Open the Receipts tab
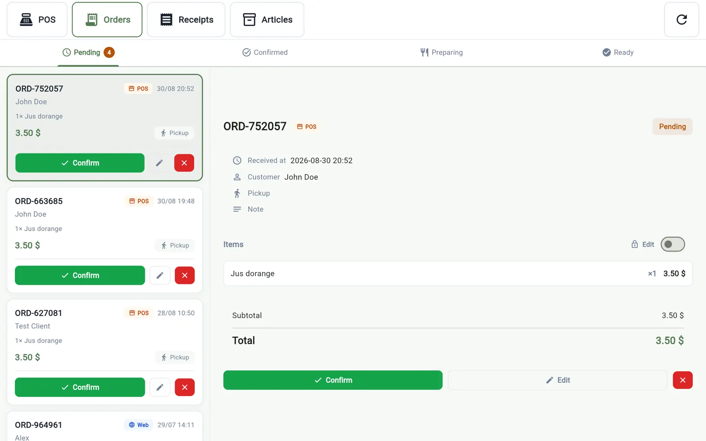The image size is (706, 441). pos(186,19)
